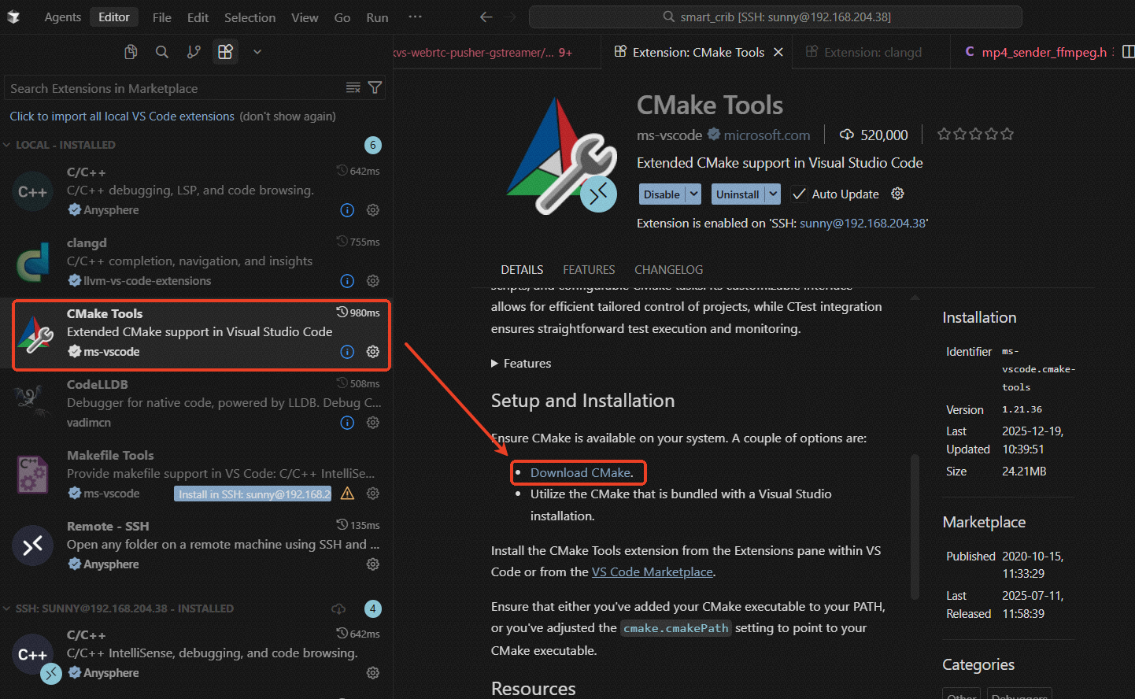Open the microsoft.com publisher link
The height and width of the screenshot is (699, 1135).
pyautogui.click(x=767, y=135)
